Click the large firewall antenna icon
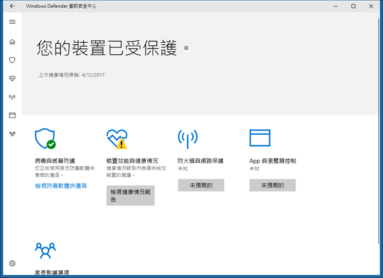This screenshot has width=383, height=278. [x=188, y=139]
